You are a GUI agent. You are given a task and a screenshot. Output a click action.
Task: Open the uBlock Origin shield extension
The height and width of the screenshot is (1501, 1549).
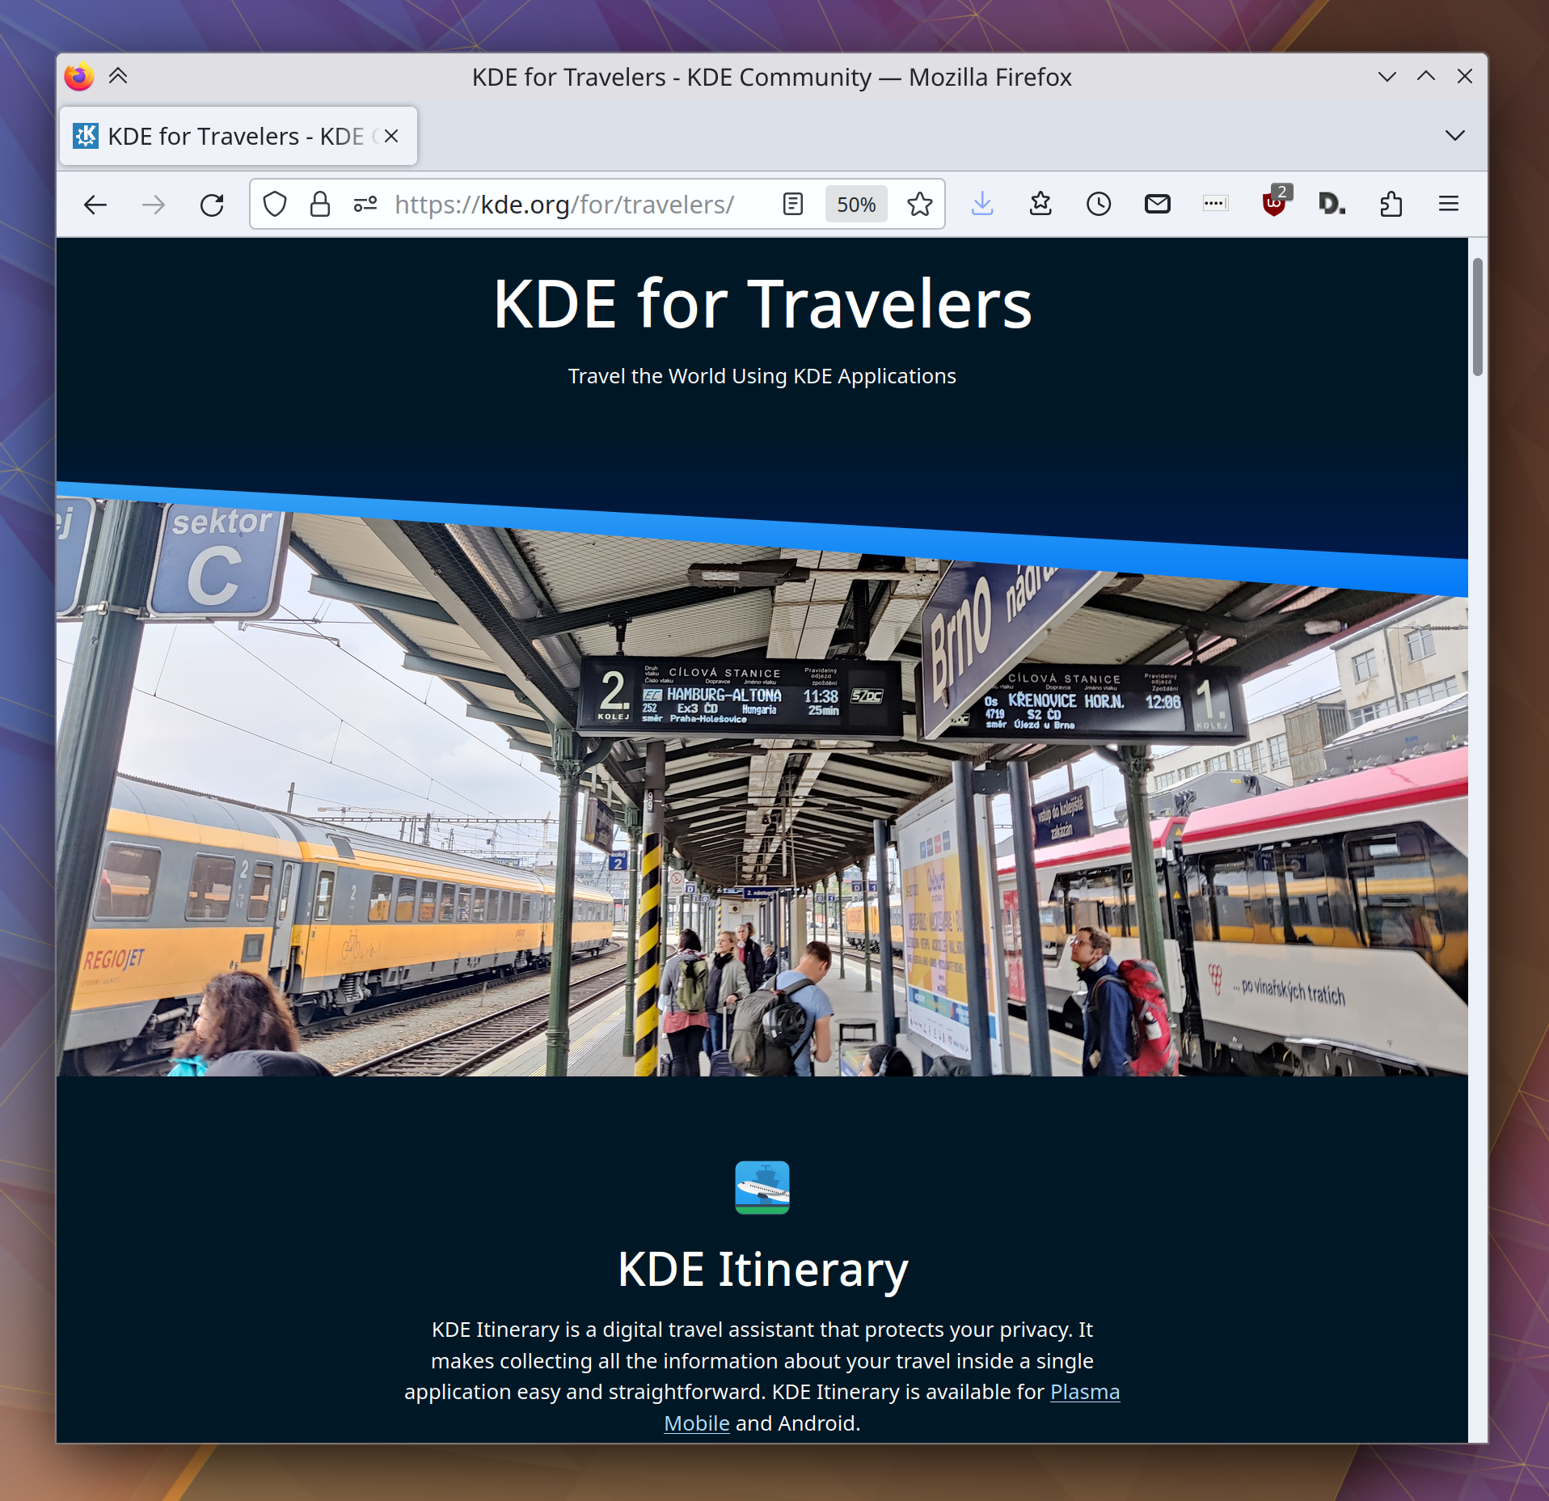click(1274, 205)
